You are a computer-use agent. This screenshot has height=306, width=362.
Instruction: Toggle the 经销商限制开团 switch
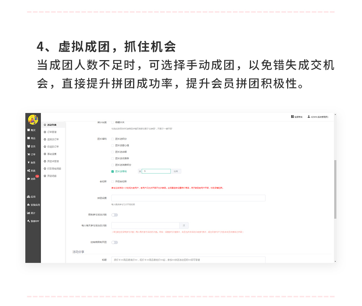115,242
